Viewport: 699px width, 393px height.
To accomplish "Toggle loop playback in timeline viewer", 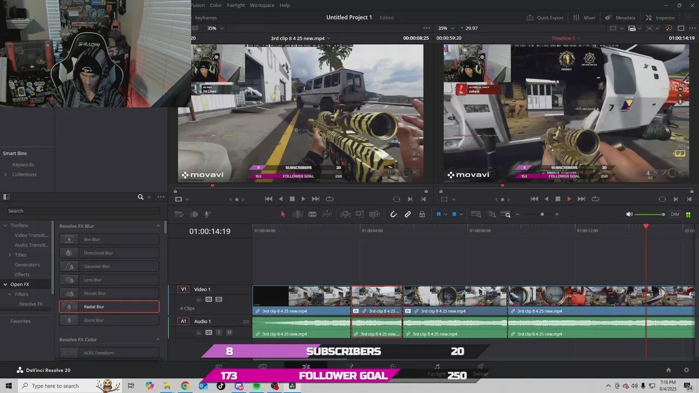I will (595, 199).
